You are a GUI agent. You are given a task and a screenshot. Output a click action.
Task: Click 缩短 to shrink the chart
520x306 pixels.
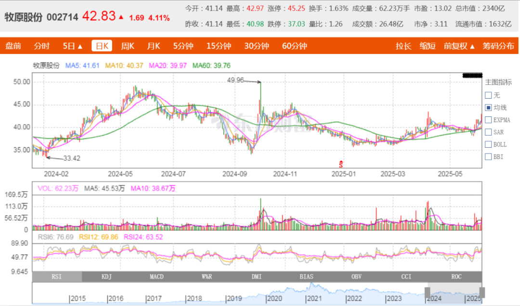tap(428, 46)
